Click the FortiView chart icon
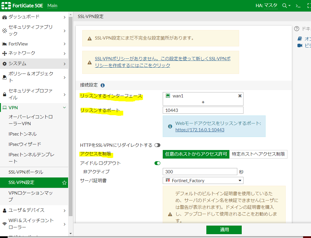This screenshot has height=238, width=311. tap(4, 44)
